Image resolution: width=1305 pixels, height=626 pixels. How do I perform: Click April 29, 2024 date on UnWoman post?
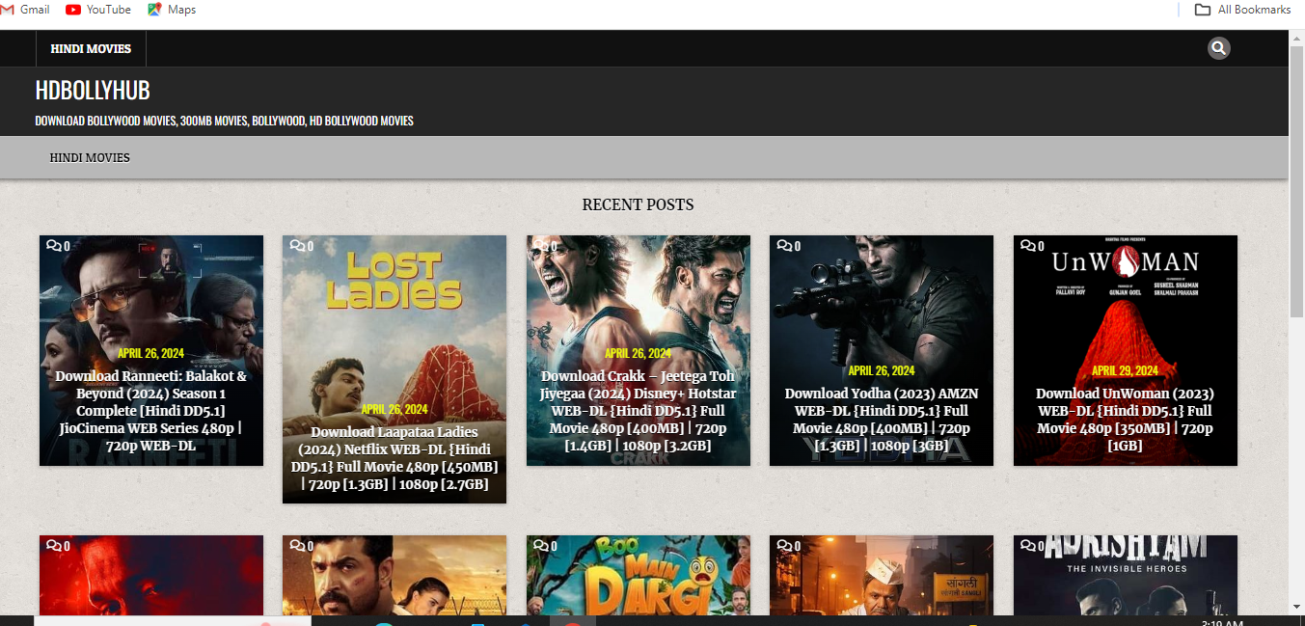pos(1125,370)
